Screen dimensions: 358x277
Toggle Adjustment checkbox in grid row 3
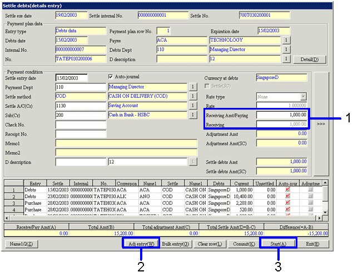[x=311, y=203]
